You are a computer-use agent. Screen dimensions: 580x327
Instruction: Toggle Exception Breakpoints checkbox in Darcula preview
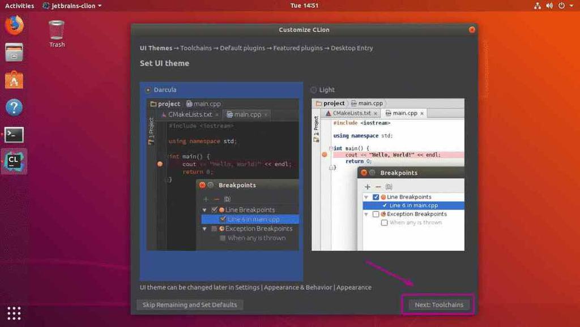tap(214, 229)
